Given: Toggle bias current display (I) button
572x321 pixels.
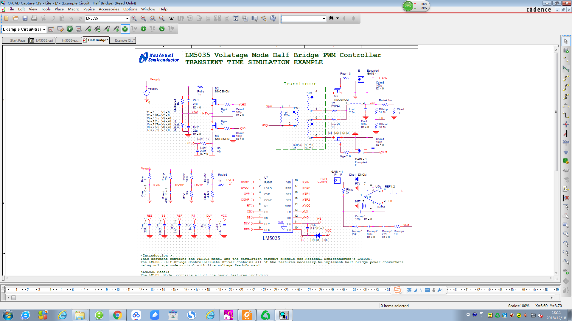Looking at the screenshot, I should click(143, 29).
